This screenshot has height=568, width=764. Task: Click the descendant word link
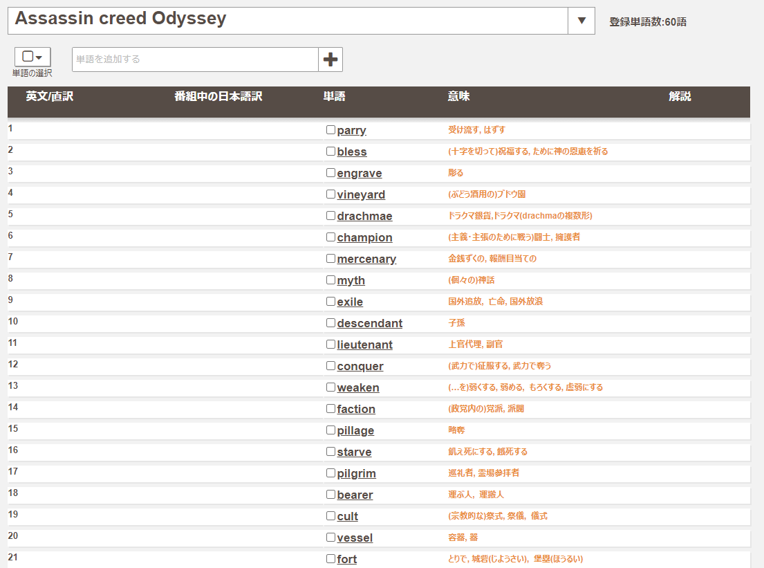pos(370,323)
